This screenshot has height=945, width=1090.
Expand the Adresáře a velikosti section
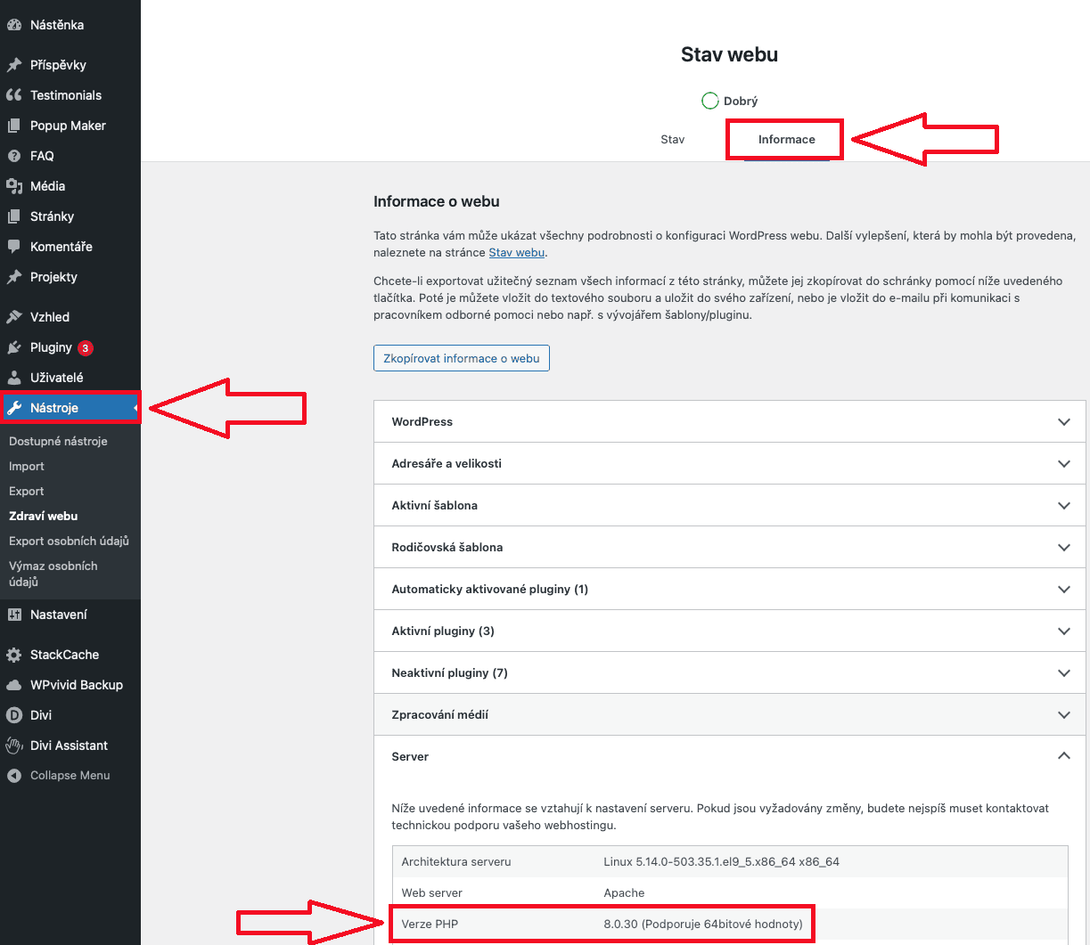pyautogui.click(x=730, y=463)
